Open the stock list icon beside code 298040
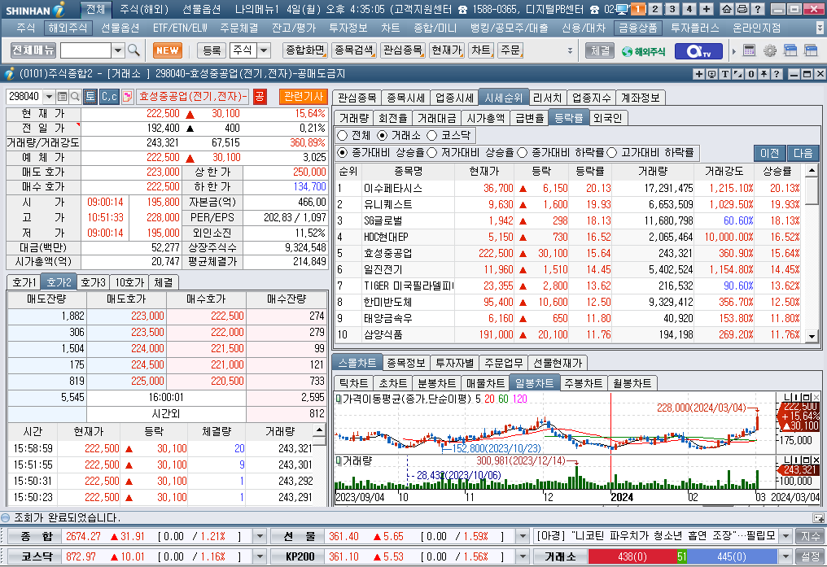827x567 pixels. pos(62,97)
